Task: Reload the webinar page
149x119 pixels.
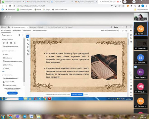Action: (10, 6)
